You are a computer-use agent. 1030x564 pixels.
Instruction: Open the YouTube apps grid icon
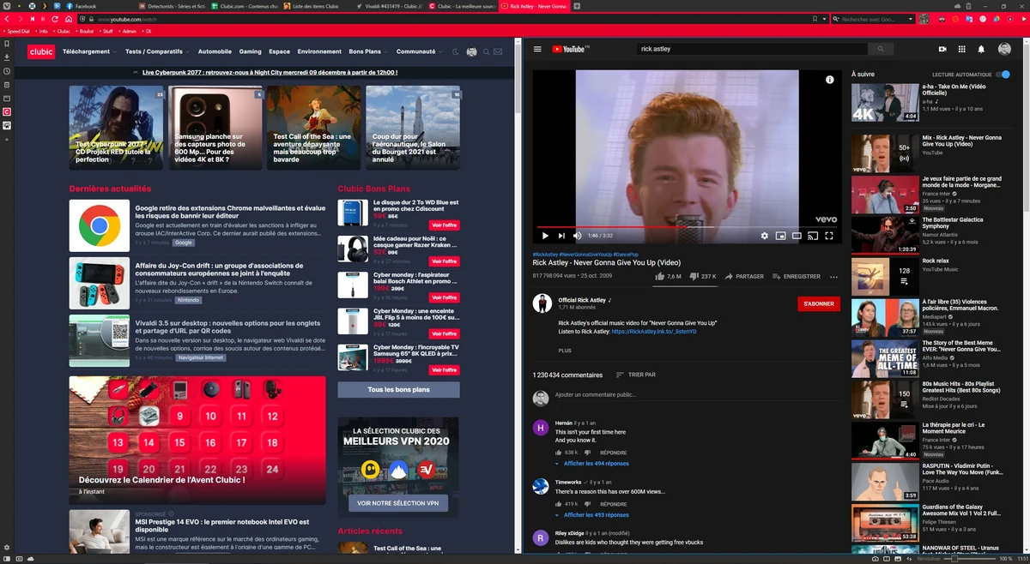click(x=961, y=49)
